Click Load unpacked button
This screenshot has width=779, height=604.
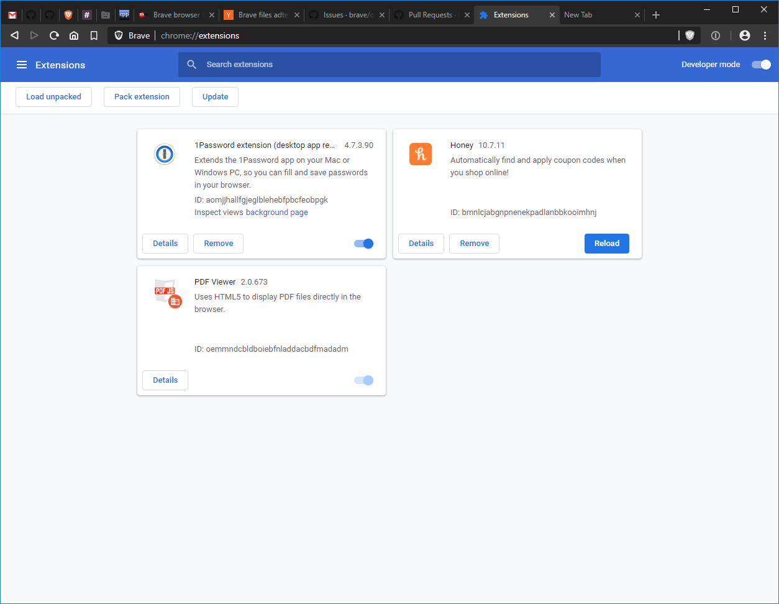53,97
